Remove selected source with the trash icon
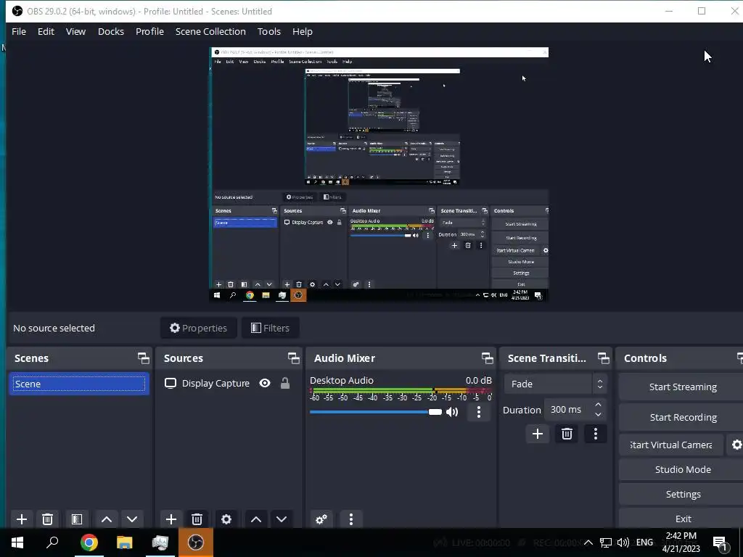Viewport: 743px width, 557px height. [x=197, y=519]
